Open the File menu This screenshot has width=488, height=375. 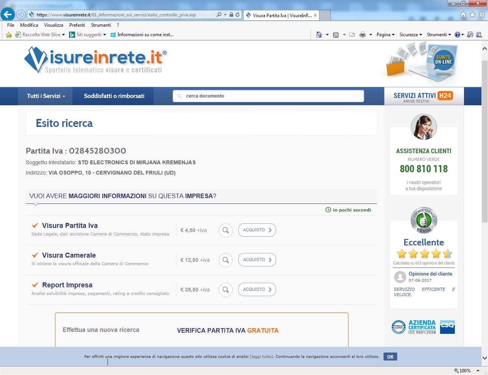click(x=11, y=25)
